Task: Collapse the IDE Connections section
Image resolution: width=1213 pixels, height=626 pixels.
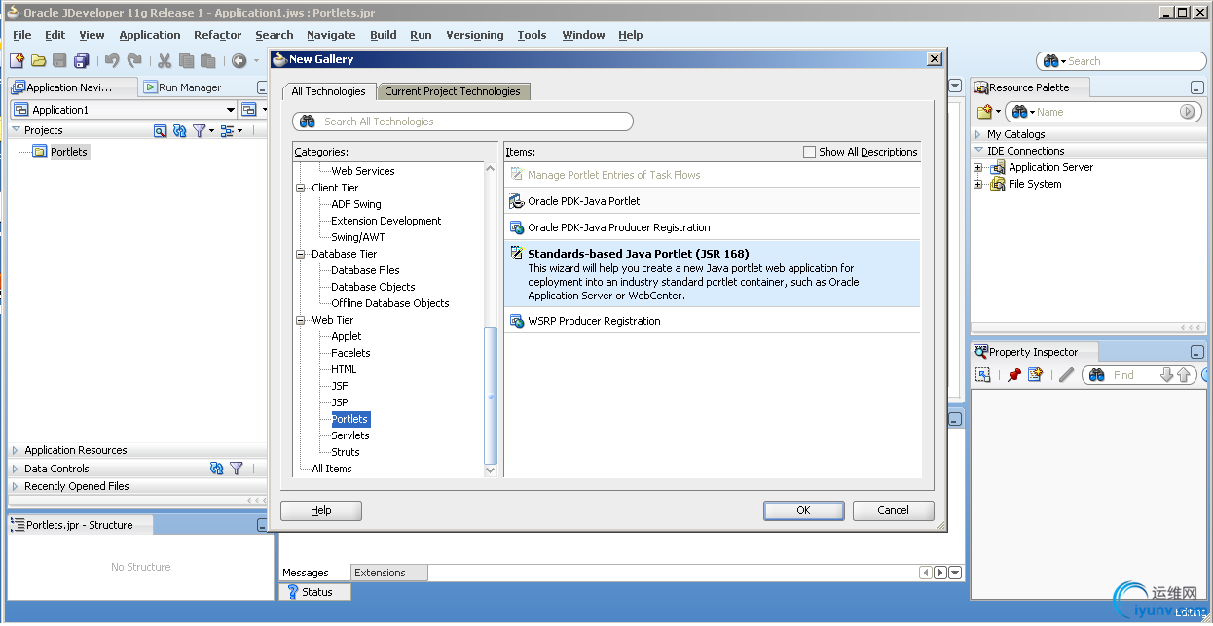Action: point(978,151)
